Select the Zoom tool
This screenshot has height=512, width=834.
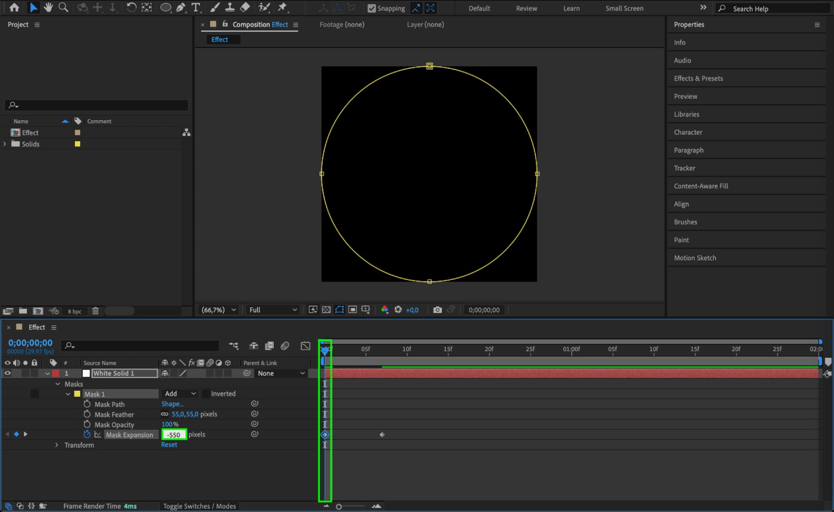click(x=63, y=8)
